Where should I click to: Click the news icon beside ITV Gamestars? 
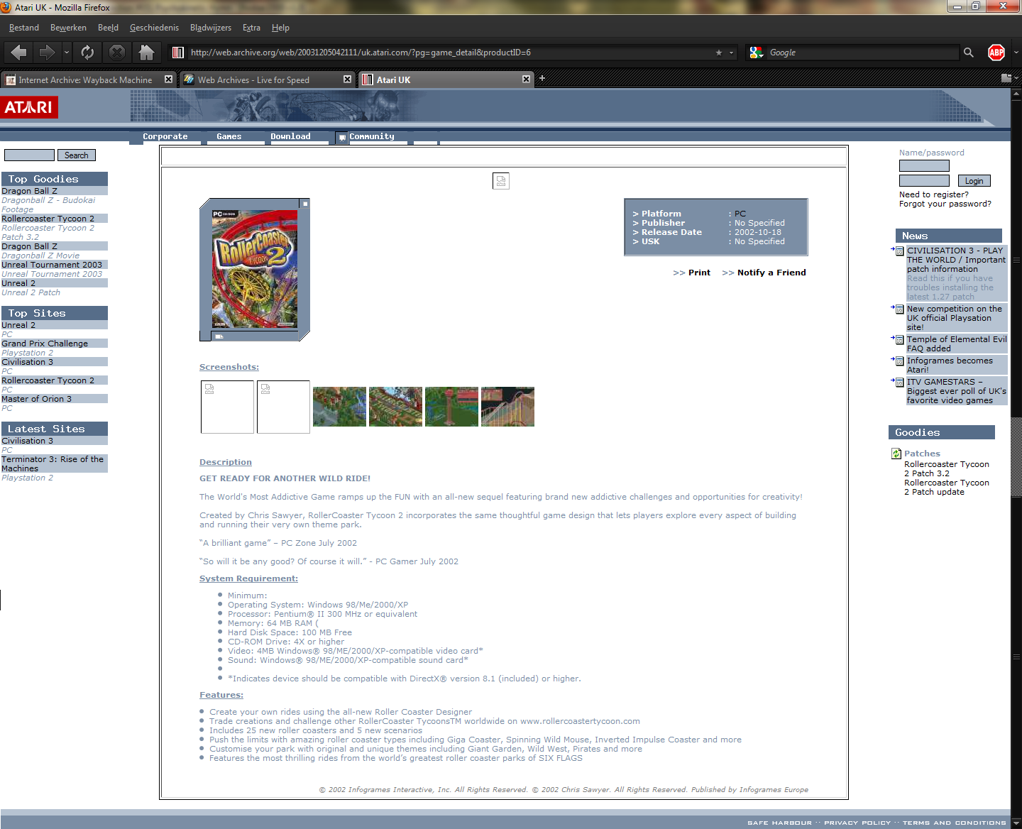[x=899, y=382]
